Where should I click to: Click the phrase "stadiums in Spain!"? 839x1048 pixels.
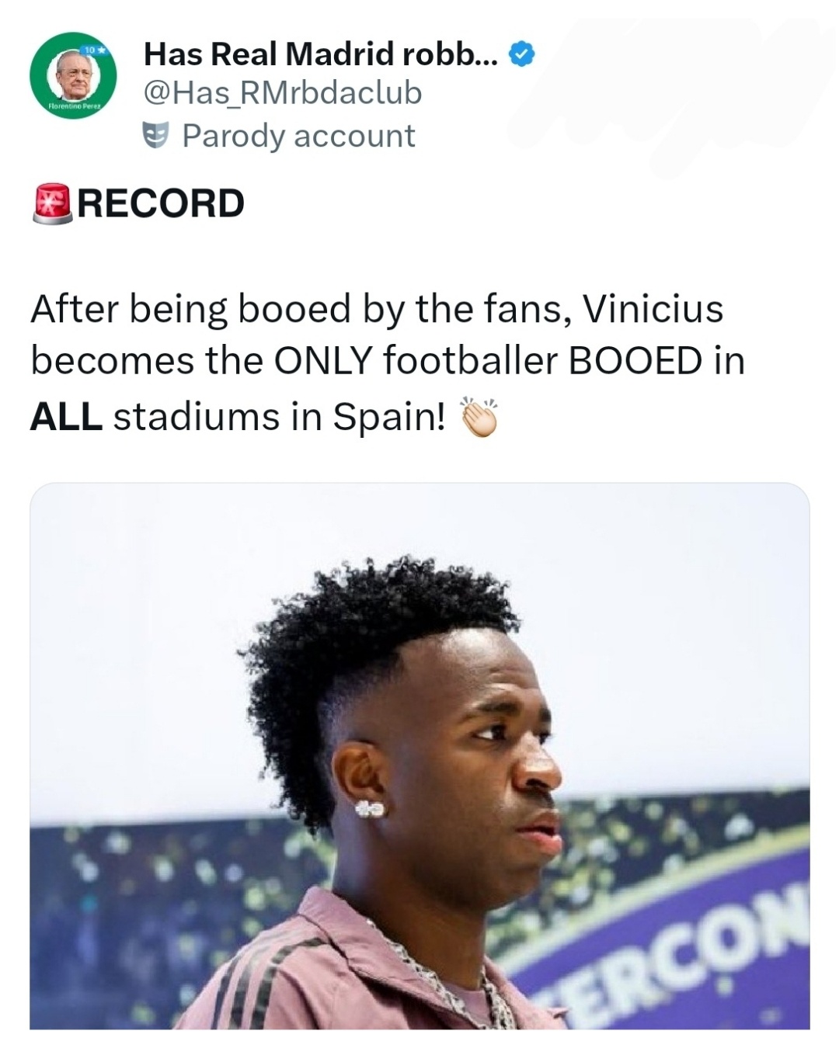click(280, 417)
